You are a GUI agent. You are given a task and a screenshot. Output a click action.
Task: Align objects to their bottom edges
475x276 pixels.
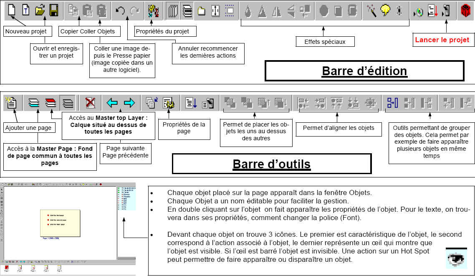(354, 103)
